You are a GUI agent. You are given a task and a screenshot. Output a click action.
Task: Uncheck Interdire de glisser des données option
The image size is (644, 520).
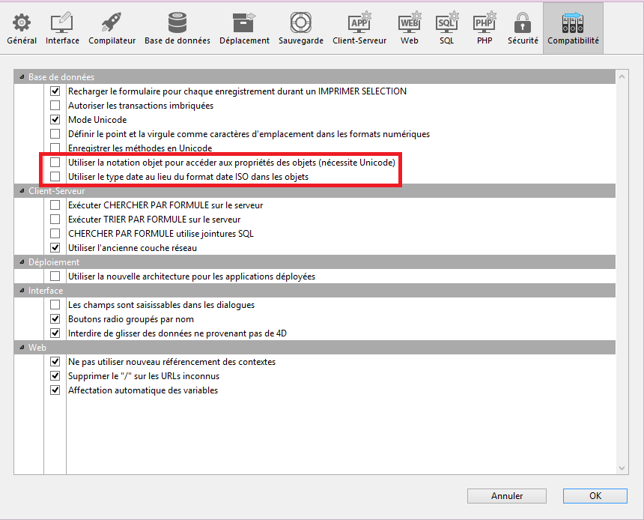pyautogui.click(x=55, y=333)
